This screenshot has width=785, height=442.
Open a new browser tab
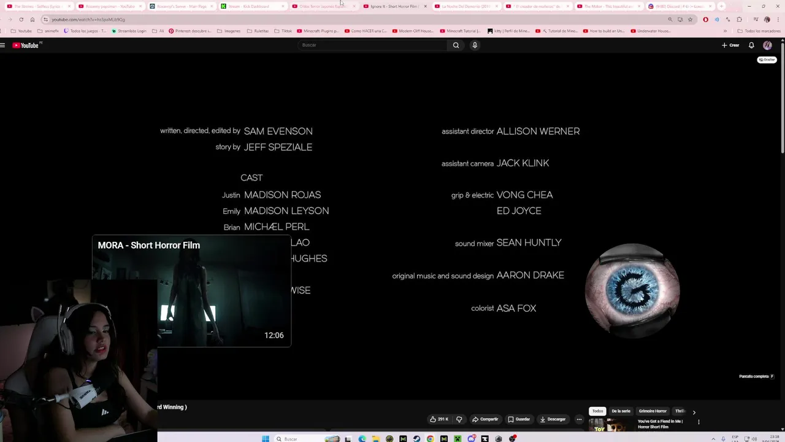point(721,6)
